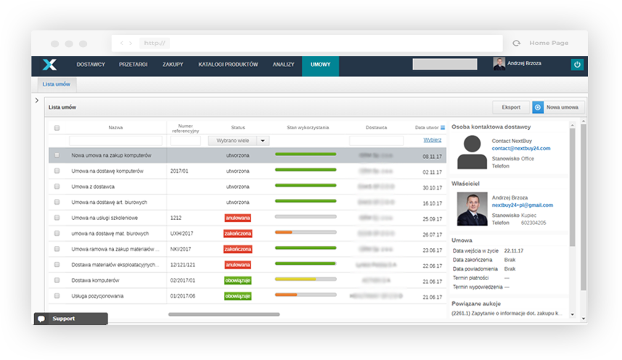Open the column menu icon beside Data utworzenia
622x360 pixels.
(x=442, y=128)
